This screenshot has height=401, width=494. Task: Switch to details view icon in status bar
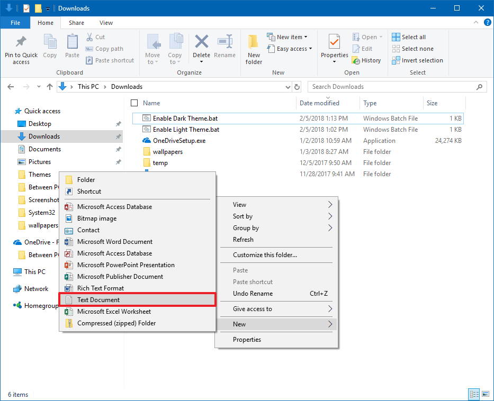[x=474, y=394]
